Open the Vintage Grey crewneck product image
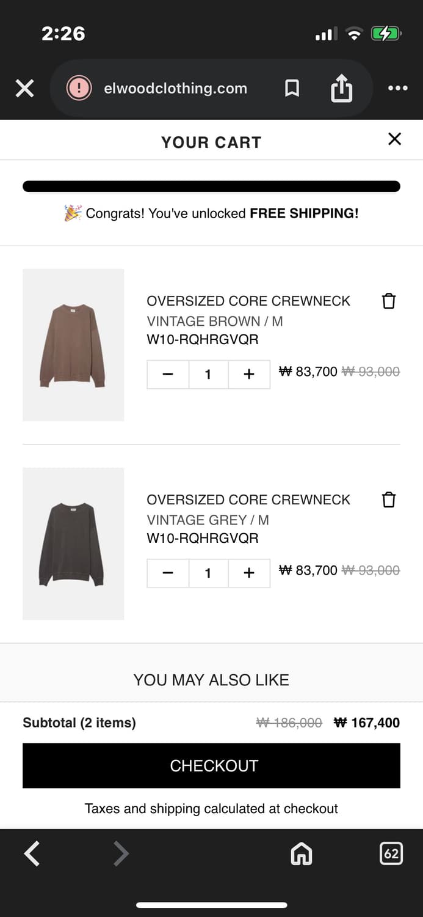This screenshot has height=917, width=423. (x=73, y=543)
